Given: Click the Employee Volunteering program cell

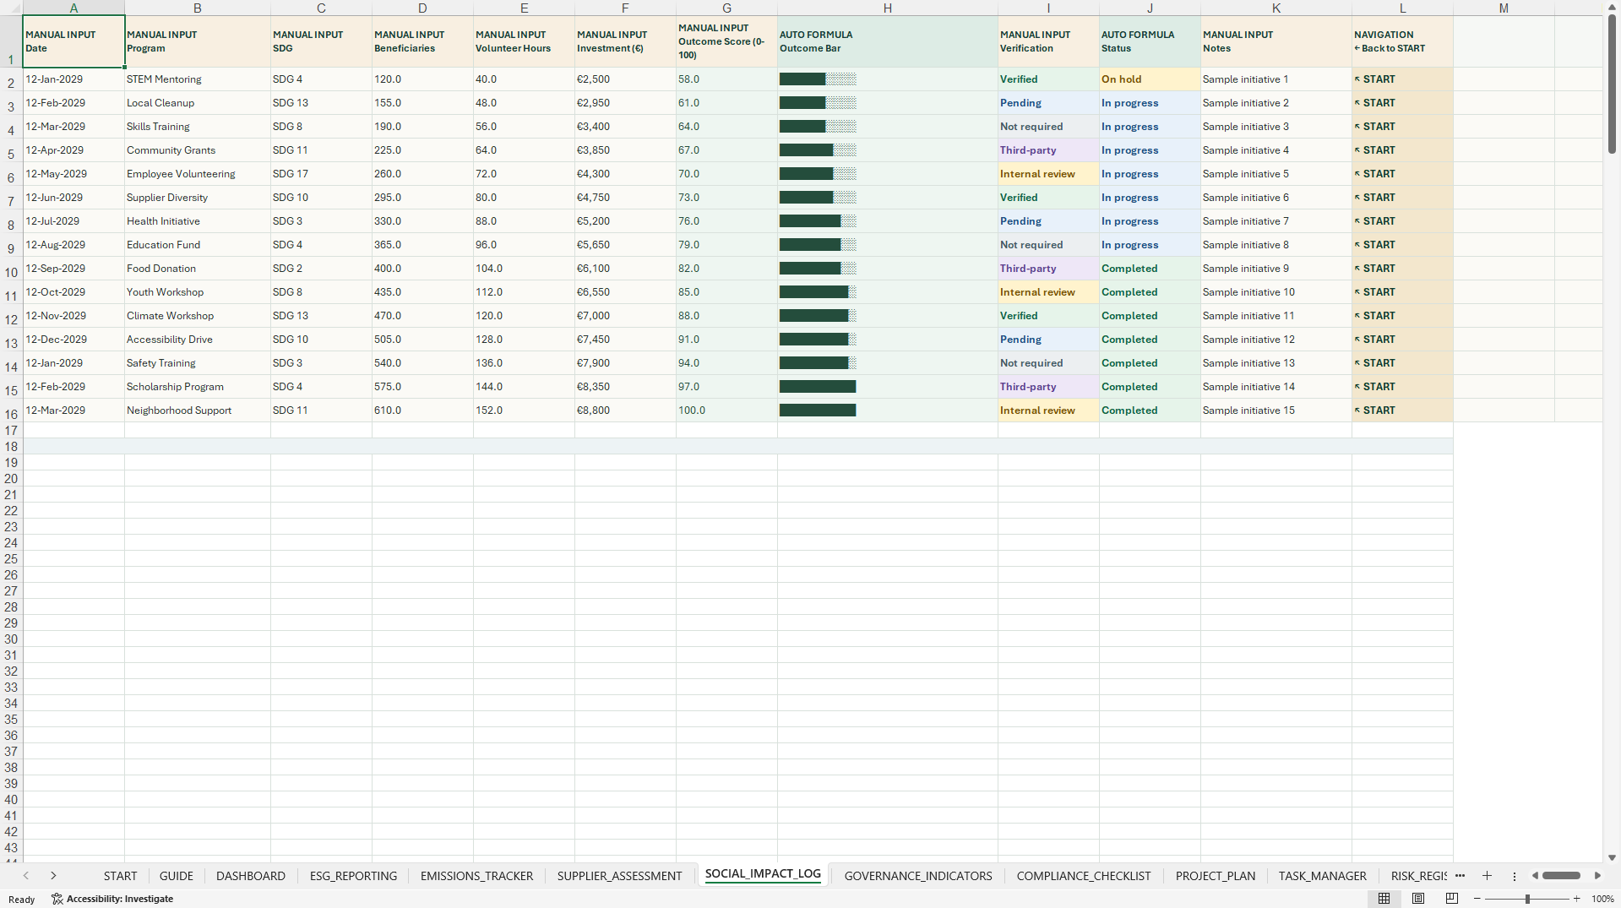Looking at the screenshot, I should (197, 174).
